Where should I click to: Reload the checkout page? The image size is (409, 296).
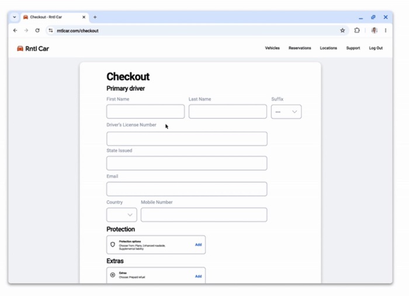(x=37, y=30)
